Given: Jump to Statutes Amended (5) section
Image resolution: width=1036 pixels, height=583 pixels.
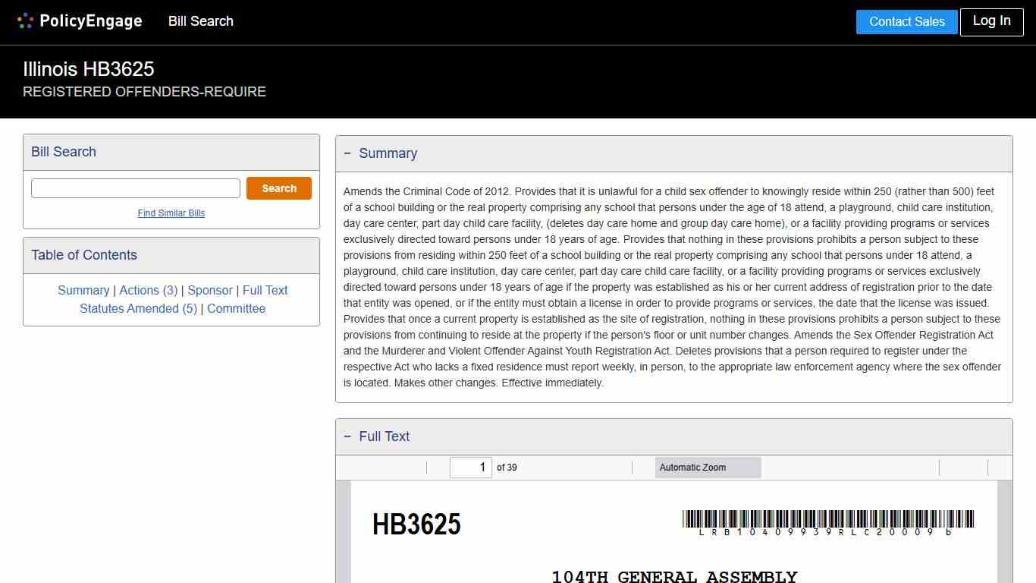Looking at the screenshot, I should point(138,308).
